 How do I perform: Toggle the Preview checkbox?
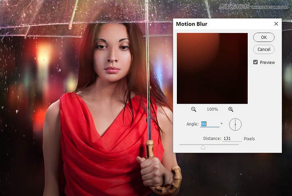point(256,62)
